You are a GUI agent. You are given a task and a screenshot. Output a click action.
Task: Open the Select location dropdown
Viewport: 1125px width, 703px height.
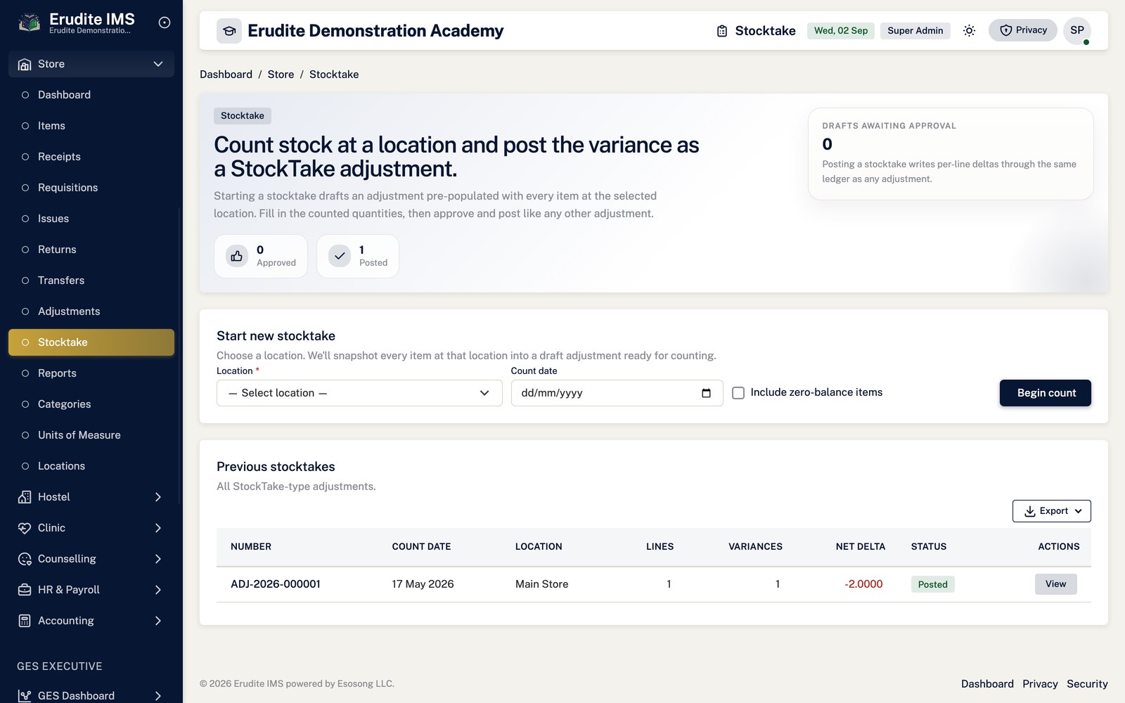tap(359, 393)
